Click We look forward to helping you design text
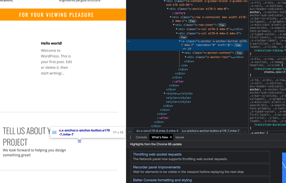The width and height of the screenshot is (286, 183). tap(34, 153)
